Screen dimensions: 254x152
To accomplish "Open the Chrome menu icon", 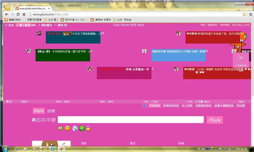I will tap(251, 14).
